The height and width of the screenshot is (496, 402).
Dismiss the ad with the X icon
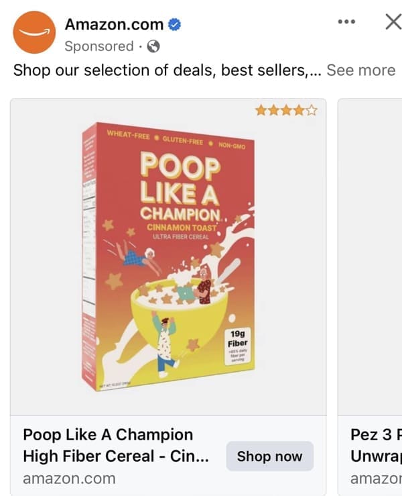pyautogui.click(x=393, y=22)
